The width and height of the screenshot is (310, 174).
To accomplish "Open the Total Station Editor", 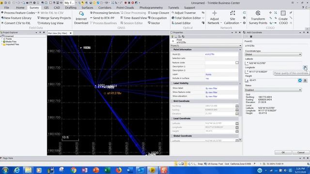I will (x=186, y=18).
